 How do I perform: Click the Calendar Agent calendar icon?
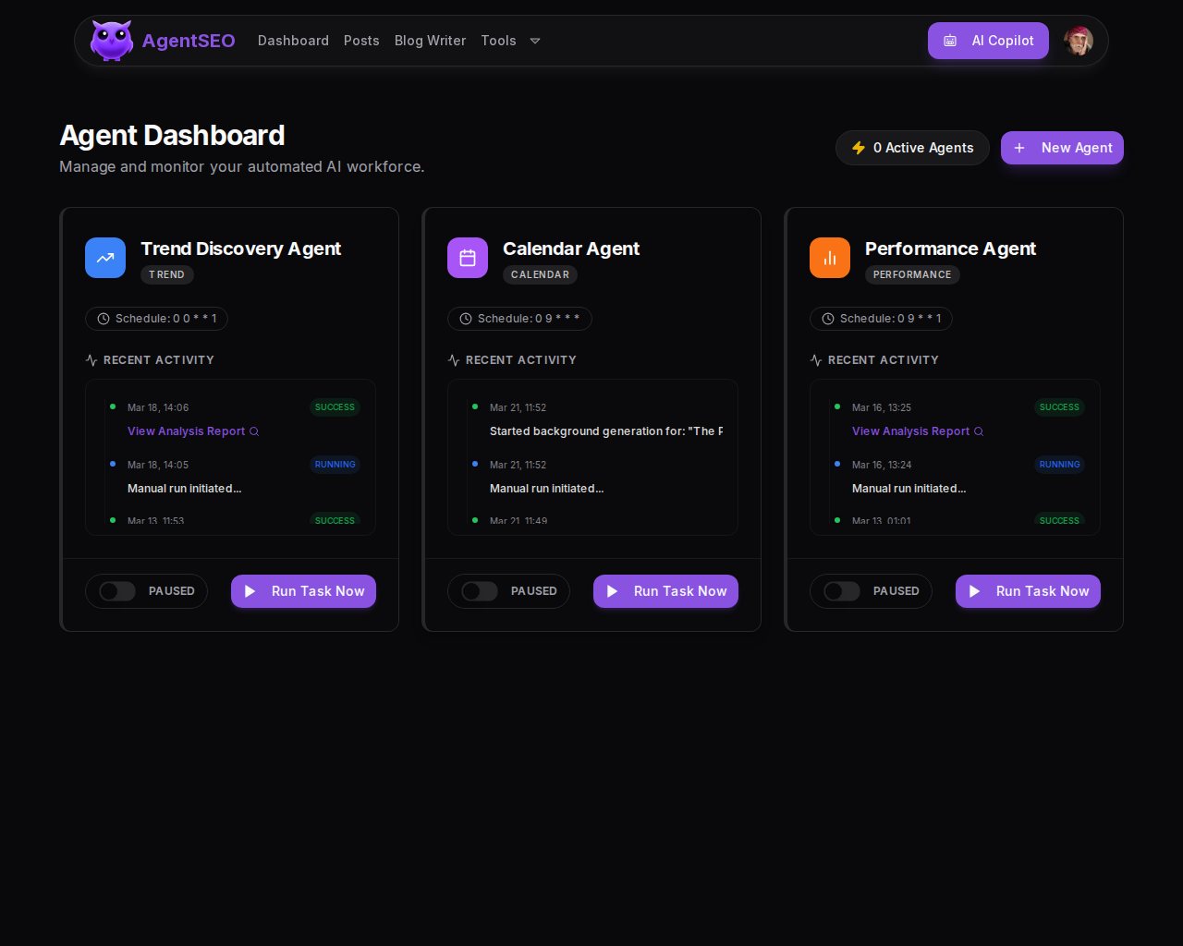click(467, 258)
